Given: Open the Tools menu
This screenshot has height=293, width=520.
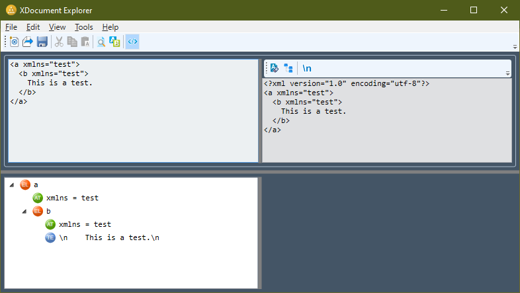Looking at the screenshot, I should 83,27.
